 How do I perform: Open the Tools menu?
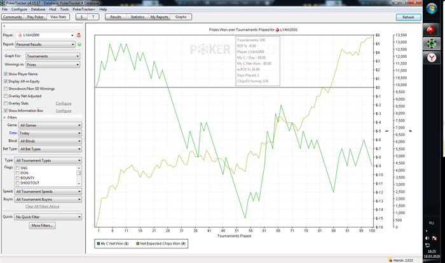tap(64, 10)
